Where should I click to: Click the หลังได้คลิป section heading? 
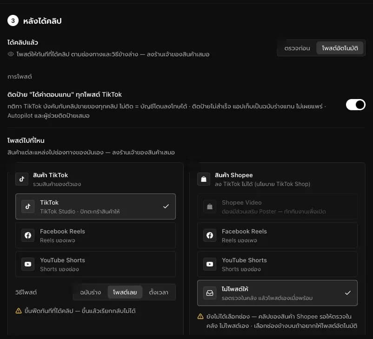click(42, 21)
